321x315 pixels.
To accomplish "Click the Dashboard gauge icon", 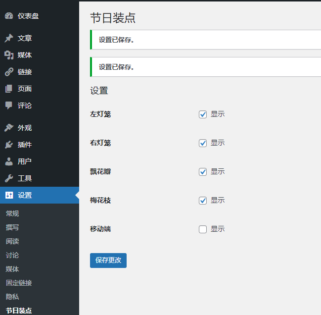I will (9, 16).
